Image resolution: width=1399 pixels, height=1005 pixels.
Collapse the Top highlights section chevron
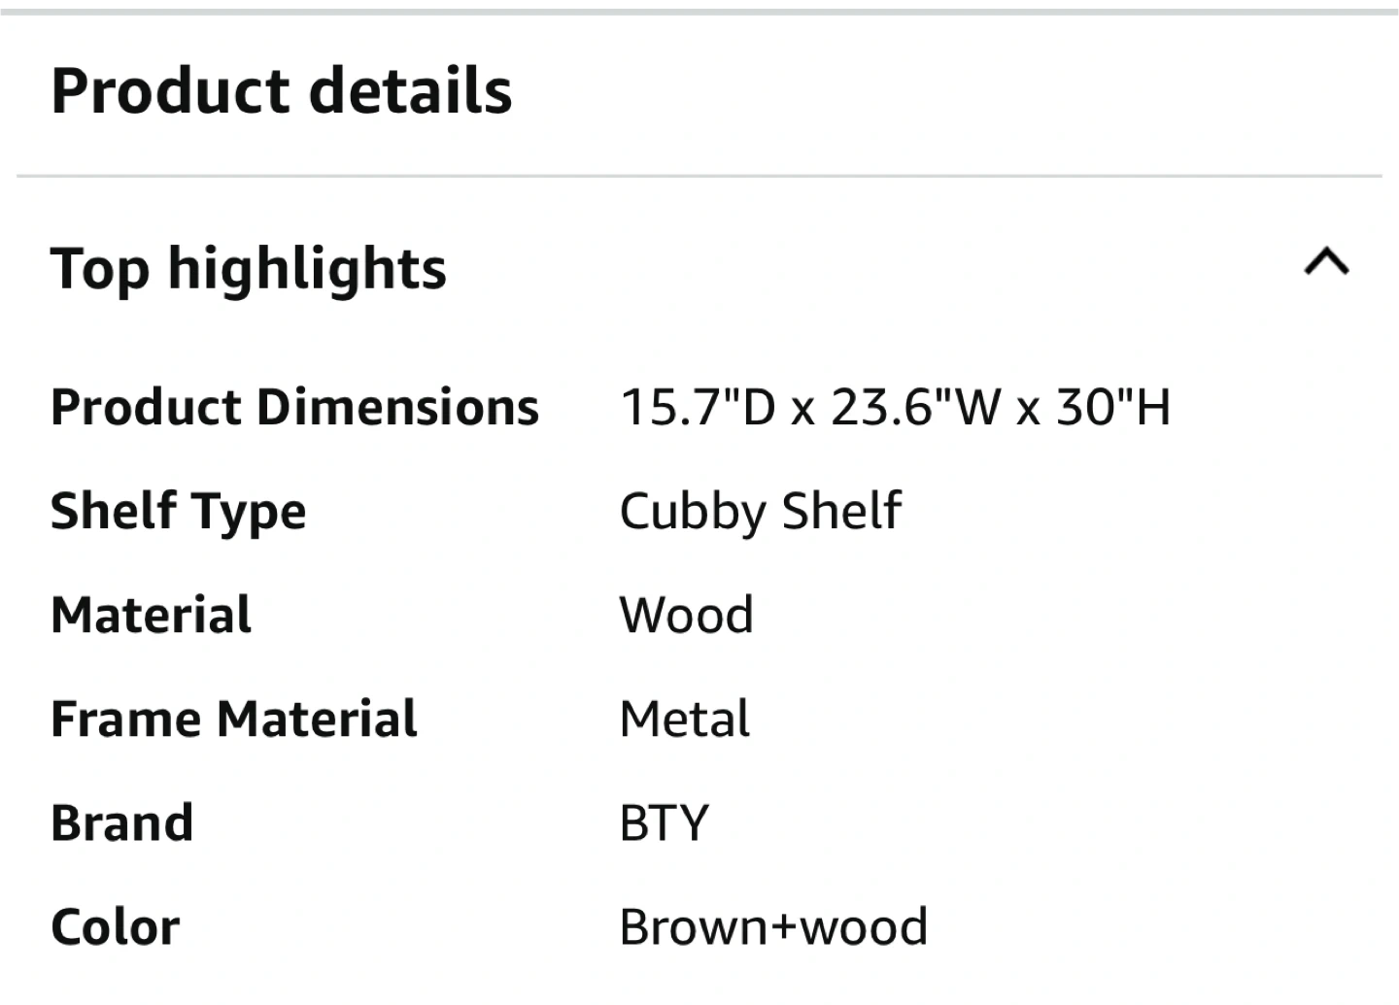tap(1326, 262)
